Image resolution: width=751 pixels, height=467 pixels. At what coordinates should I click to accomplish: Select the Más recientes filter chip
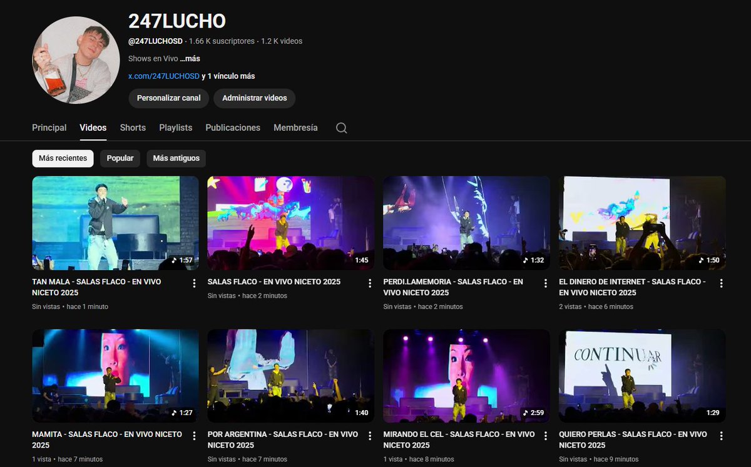(x=63, y=158)
